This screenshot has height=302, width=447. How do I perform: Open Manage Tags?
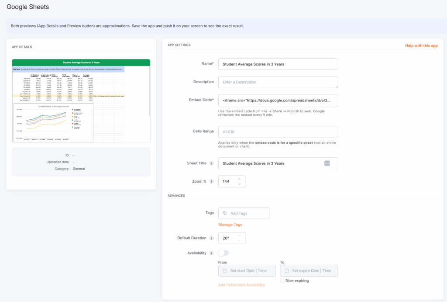click(x=230, y=223)
